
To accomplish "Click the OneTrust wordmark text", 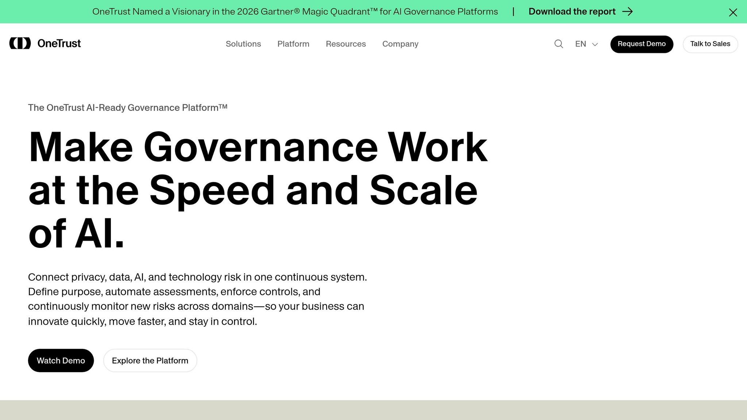I will tap(59, 43).
